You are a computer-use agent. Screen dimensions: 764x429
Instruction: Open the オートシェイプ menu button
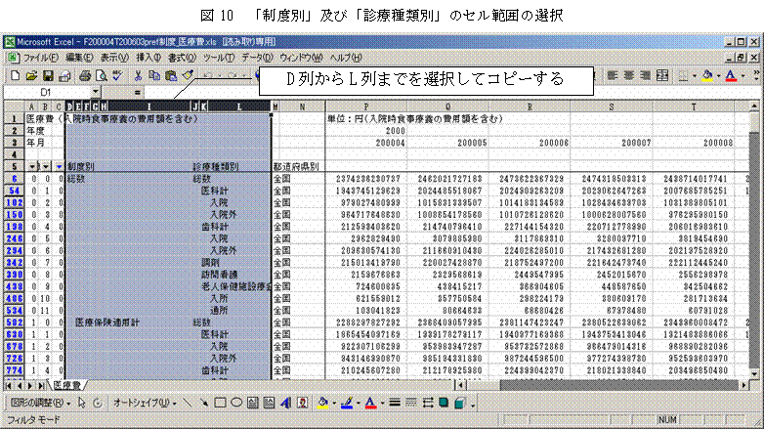pyautogui.click(x=144, y=402)
